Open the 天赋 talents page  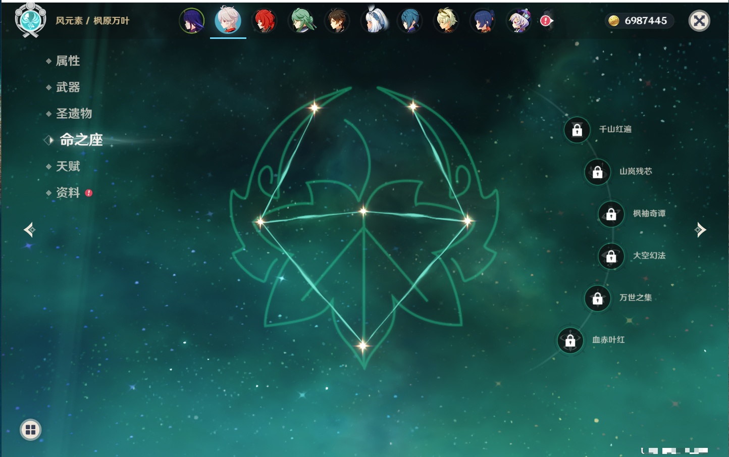68,166
